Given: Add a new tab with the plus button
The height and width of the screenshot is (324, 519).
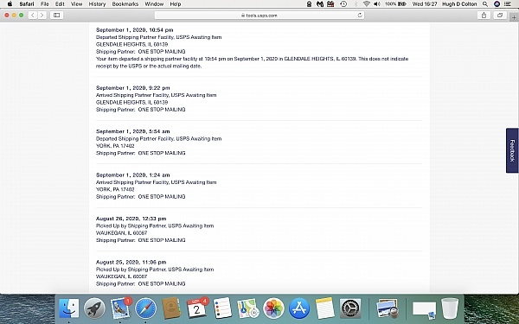Looking at the screenshot, I should (x=514, y=17).
